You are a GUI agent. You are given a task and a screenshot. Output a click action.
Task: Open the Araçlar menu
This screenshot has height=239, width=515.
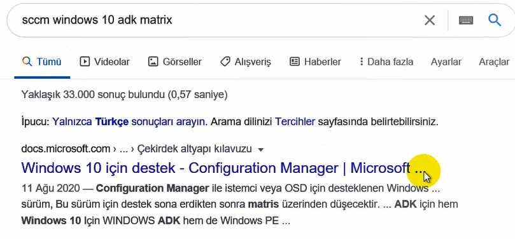point(494,62)
